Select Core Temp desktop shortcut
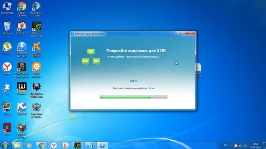This screenshot has width=266, height=149. (x=22, y=28)
